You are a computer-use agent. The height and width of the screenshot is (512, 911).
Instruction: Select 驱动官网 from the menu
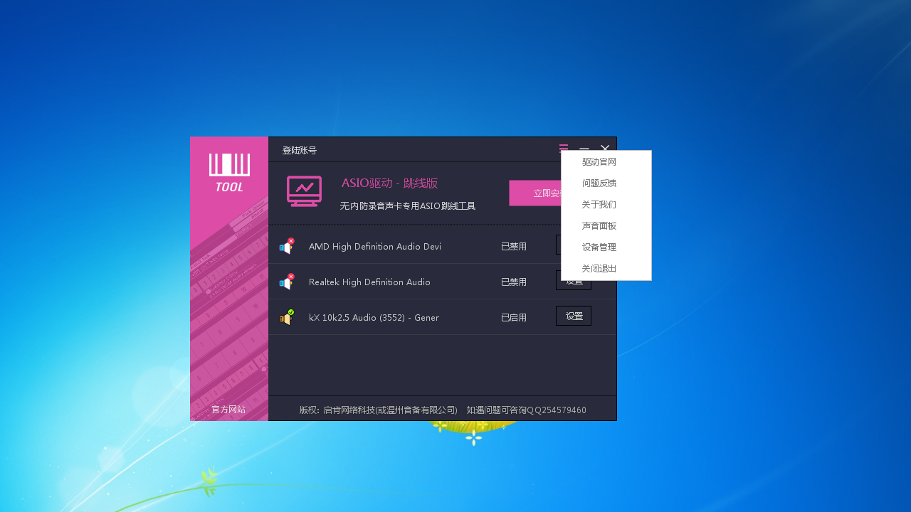click(599, 161)
